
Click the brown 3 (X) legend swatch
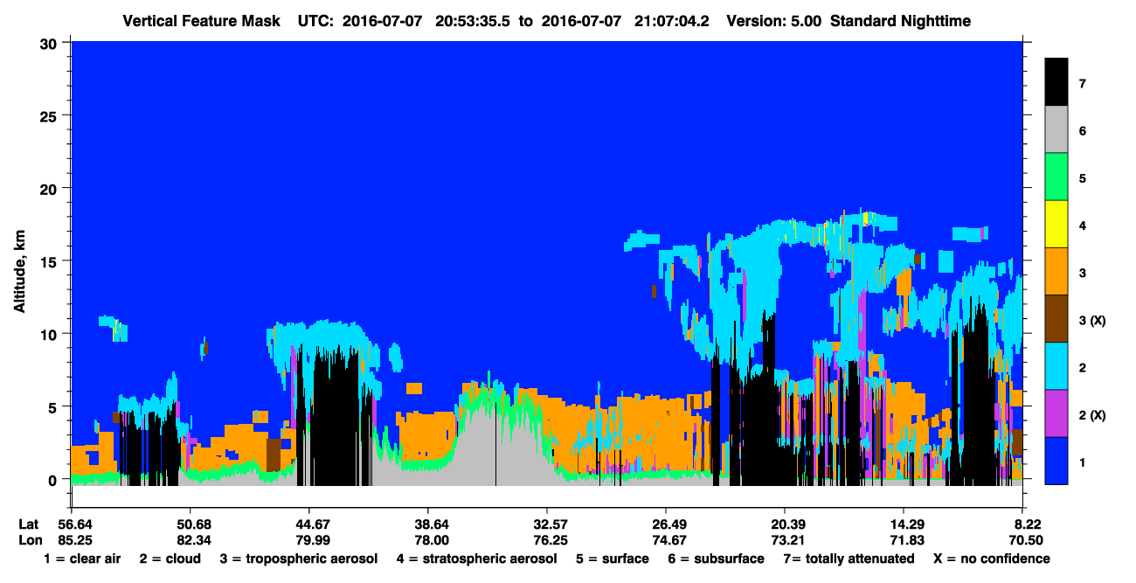point(1056,319)
